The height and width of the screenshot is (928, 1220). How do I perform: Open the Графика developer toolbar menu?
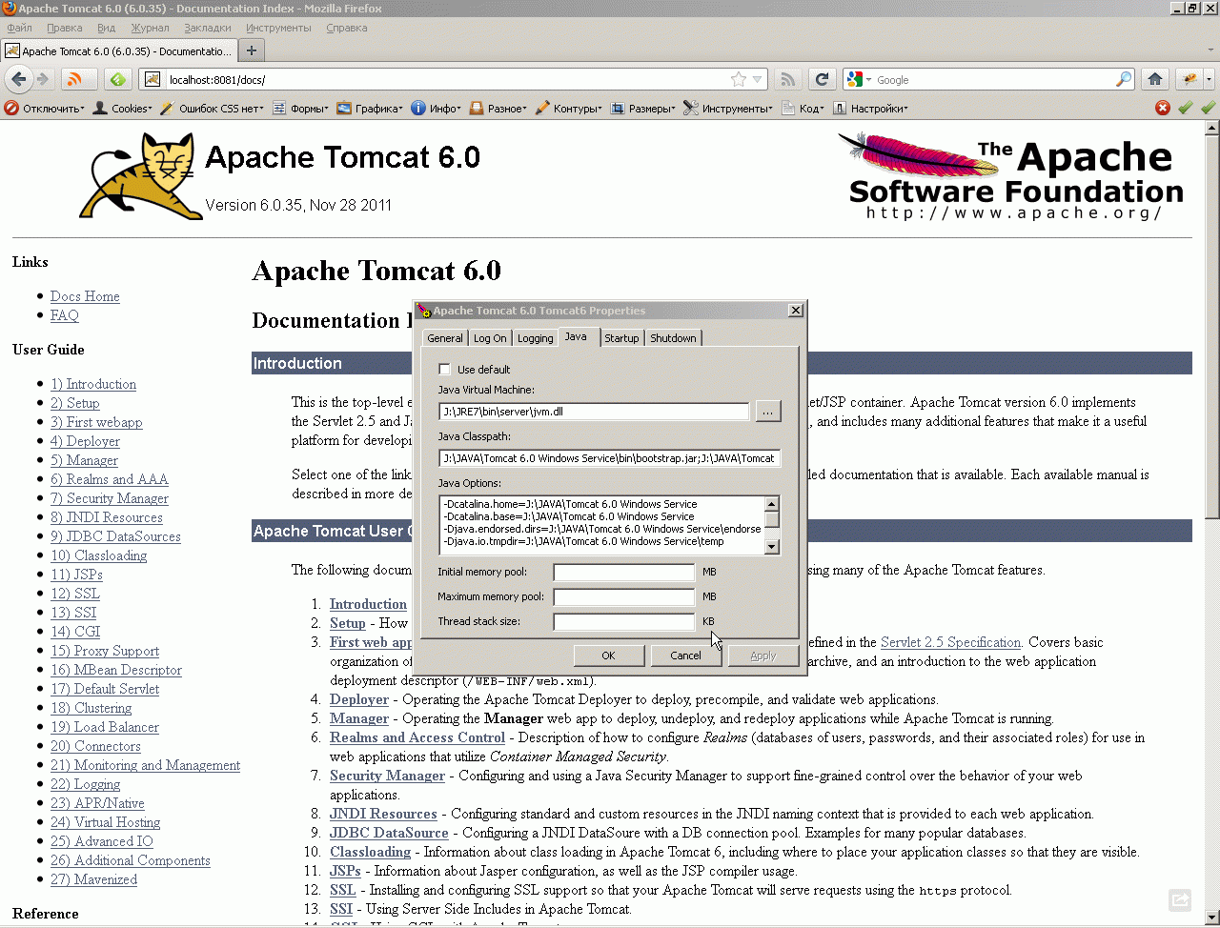tap(370, 109)
